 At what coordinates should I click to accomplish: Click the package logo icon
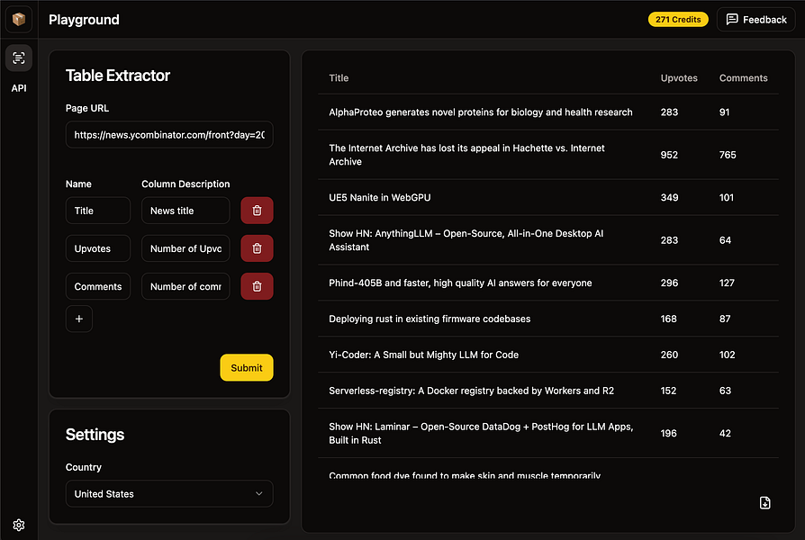point(19,20)
